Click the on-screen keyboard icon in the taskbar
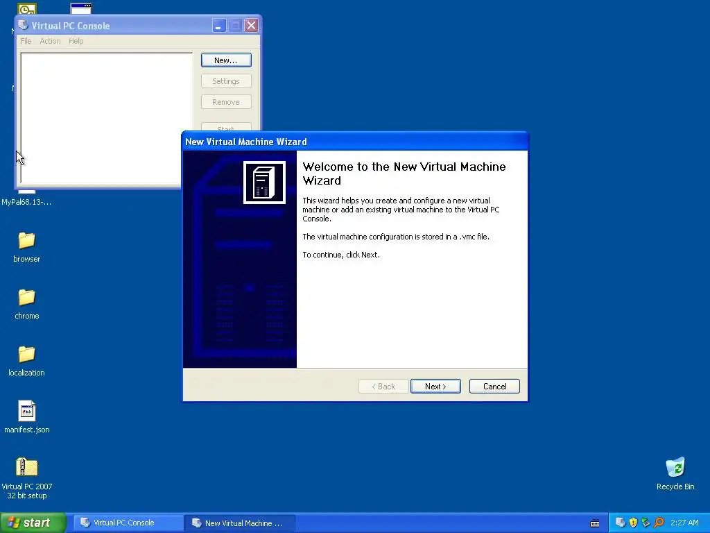Image resolution: width=710 pixels, height=533 pixels. (x=595, y=523)
